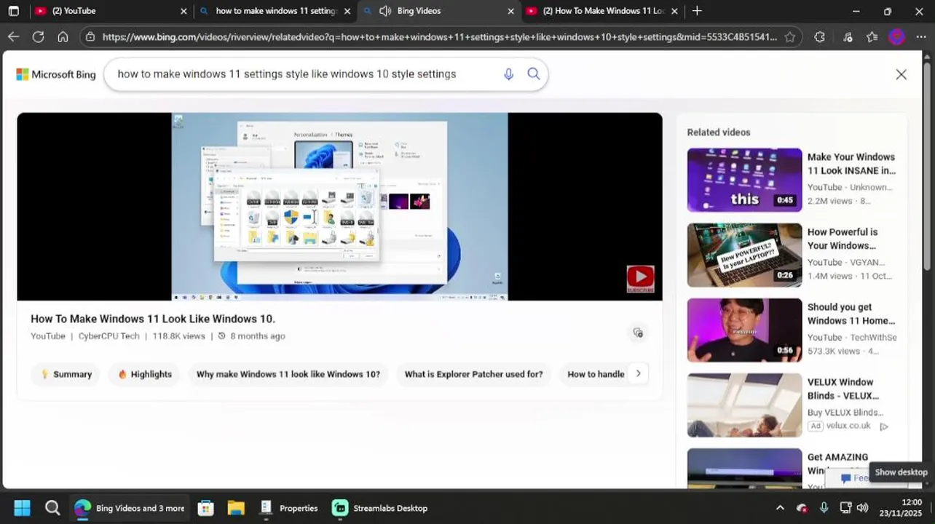The image size is (935, 524).
Task: Open the Highlights chip
Action: coord(145,374)
